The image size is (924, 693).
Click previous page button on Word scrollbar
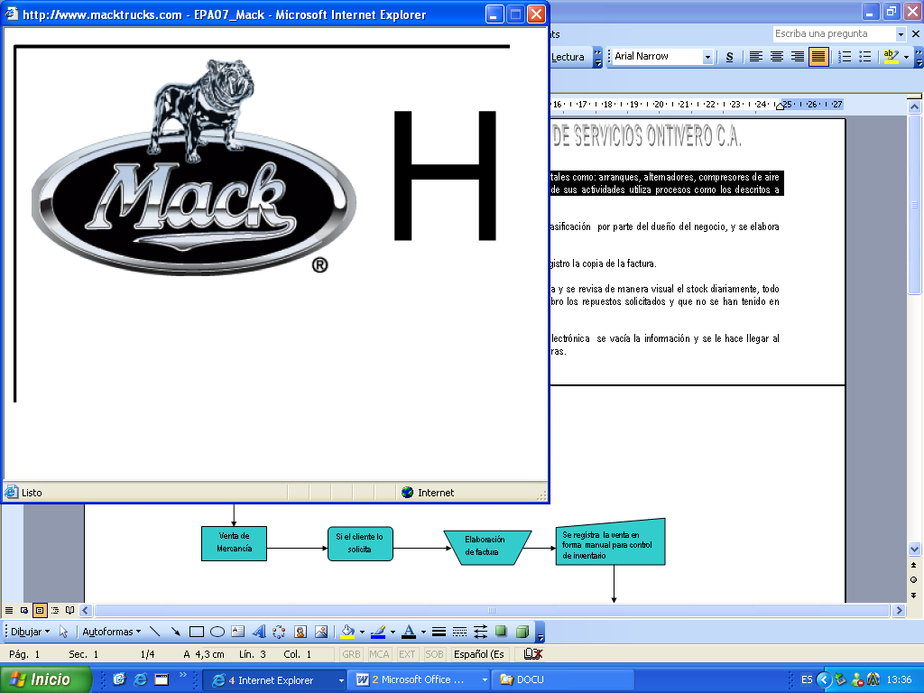[914, 565]
